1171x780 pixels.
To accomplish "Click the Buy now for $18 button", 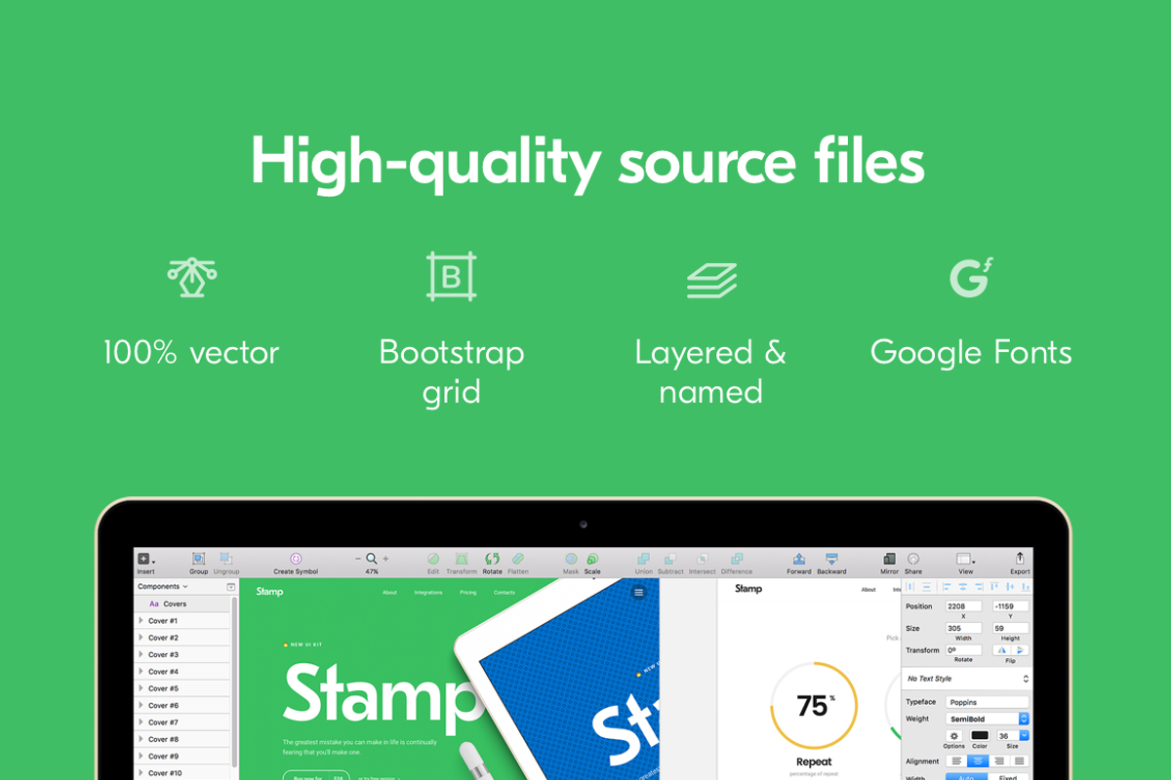I will tap(316, 777).
